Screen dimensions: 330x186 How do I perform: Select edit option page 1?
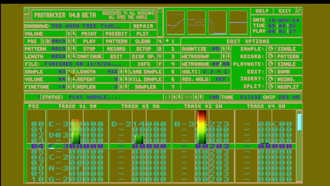coord(172,41)
